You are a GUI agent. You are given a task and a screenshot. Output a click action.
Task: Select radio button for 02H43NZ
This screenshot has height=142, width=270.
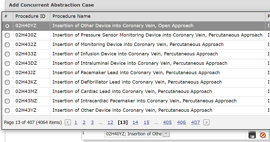point(7,101)
